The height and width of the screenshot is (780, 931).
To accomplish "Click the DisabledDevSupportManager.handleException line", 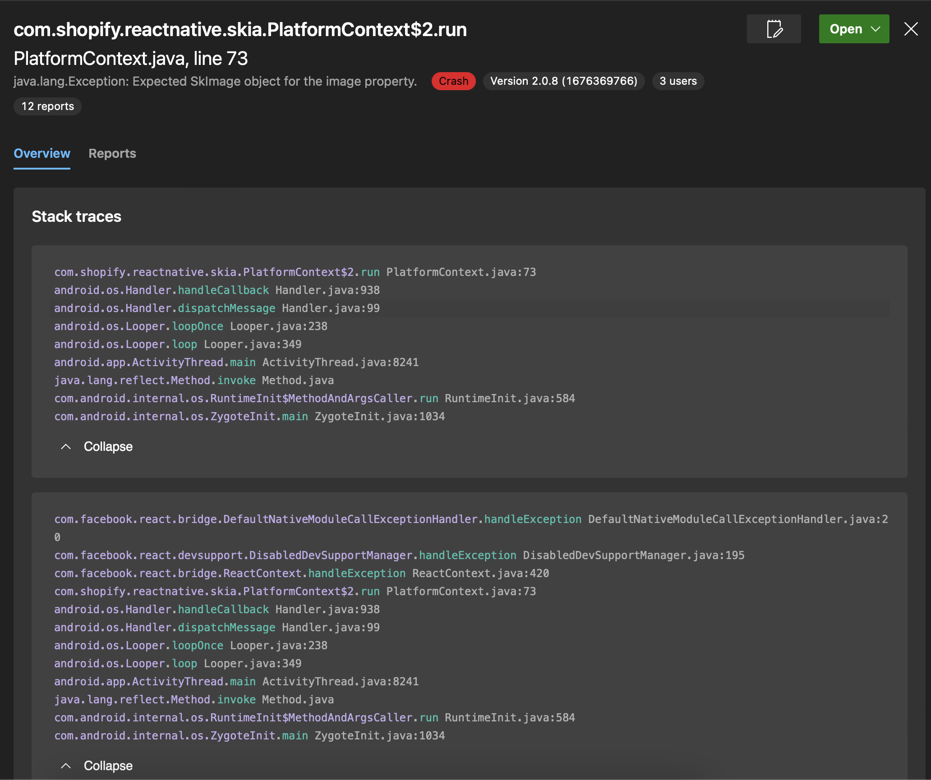I will point(399,555).
